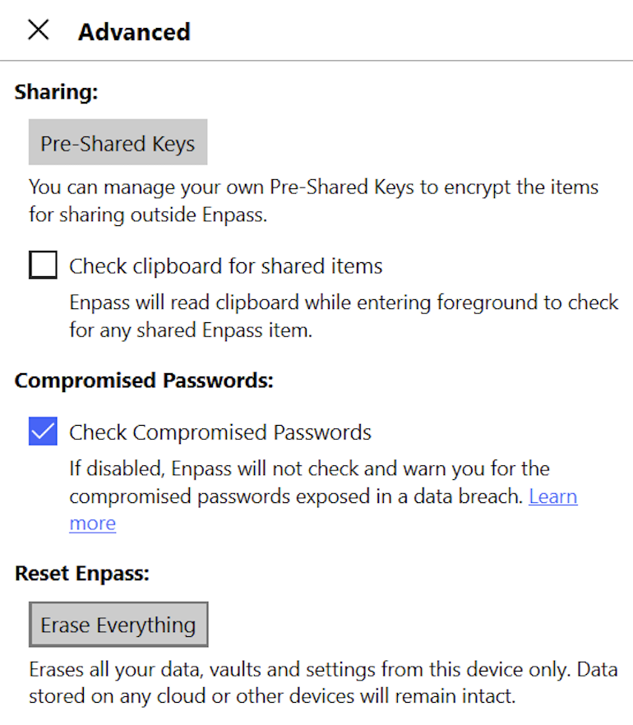
Task: Select the Sharing section header
Action: [x=56, y=91]
